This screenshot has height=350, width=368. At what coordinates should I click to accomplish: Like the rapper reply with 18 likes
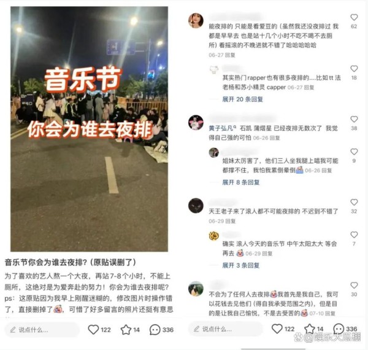pyautogui.click(x=354, y=68)
